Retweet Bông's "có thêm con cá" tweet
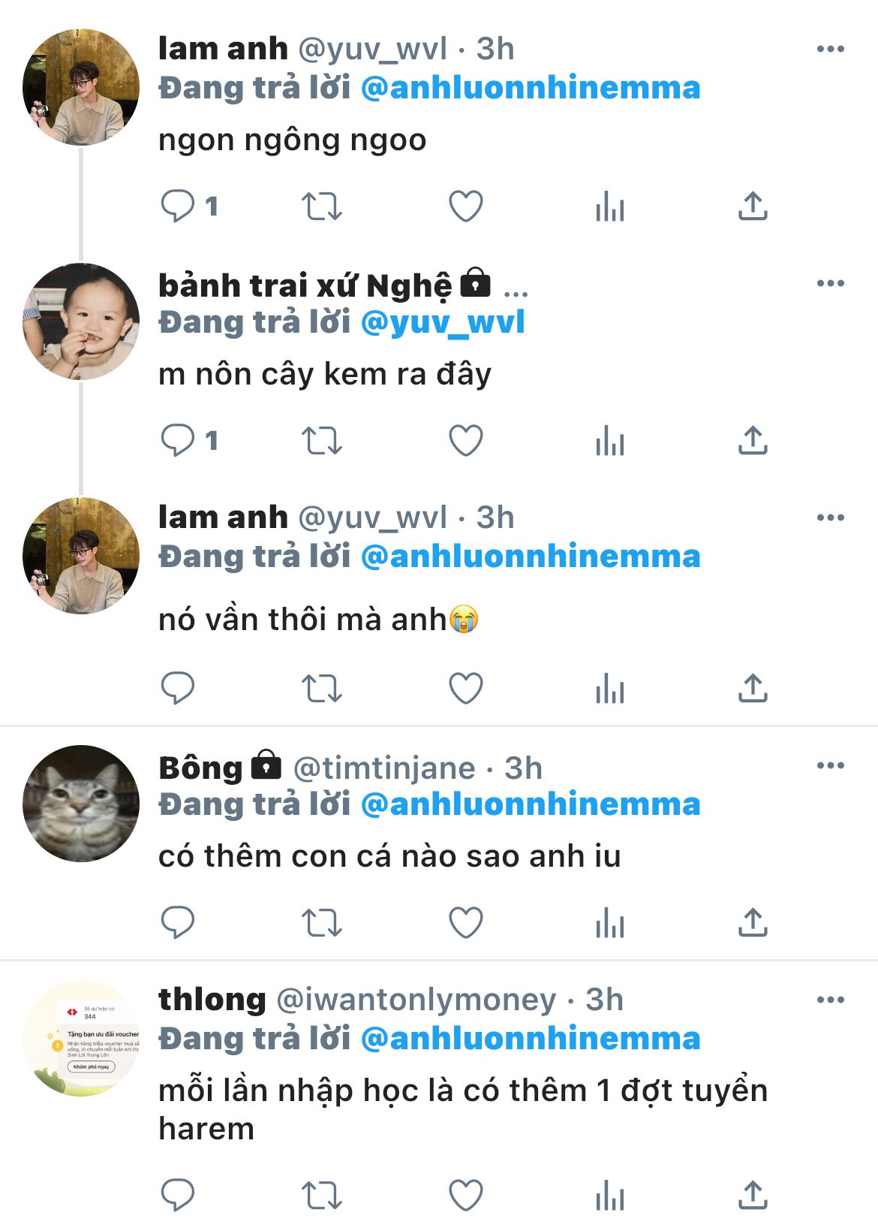Image resolution: width=878 pixels, height=1231 pixels. [x=321, y=922]
